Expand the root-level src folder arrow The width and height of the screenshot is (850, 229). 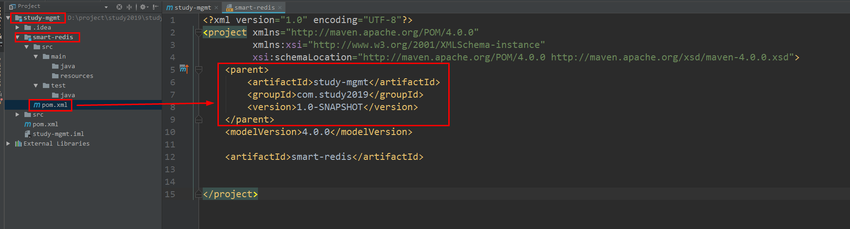(x=18, y=115)
